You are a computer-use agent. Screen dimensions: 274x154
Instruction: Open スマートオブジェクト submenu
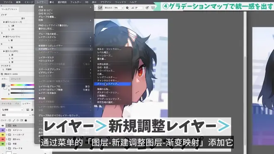pyautogui.click(x=64, y=69)
